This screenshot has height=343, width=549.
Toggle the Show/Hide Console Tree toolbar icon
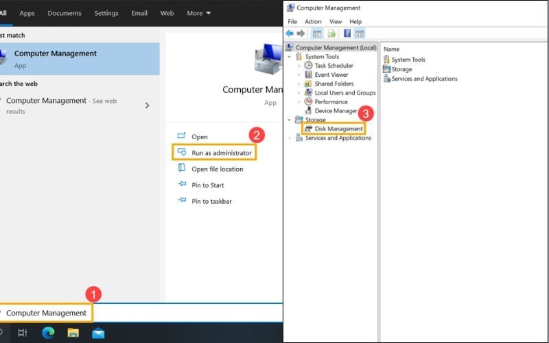pos(317,34)
